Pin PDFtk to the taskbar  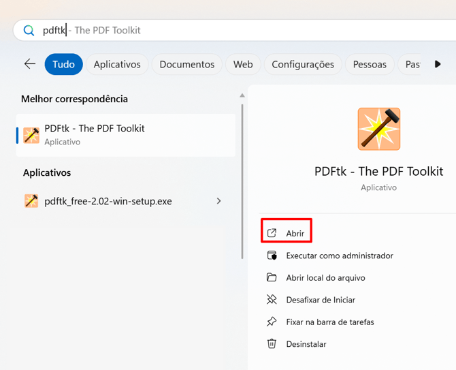coord(329,322)
